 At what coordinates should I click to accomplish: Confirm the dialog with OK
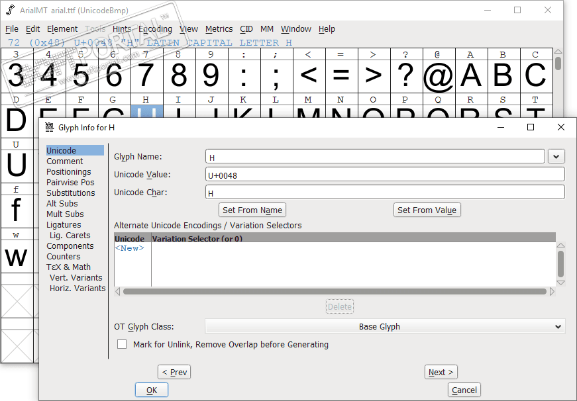(x=152, y=390)
